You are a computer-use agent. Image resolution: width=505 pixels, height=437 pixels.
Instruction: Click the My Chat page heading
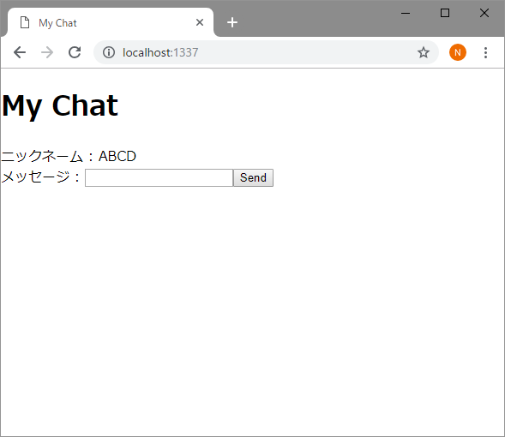(60, 106)
